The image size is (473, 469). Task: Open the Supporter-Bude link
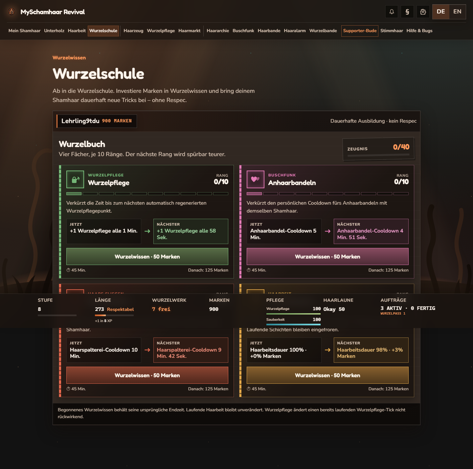click(x=360, y=31)
